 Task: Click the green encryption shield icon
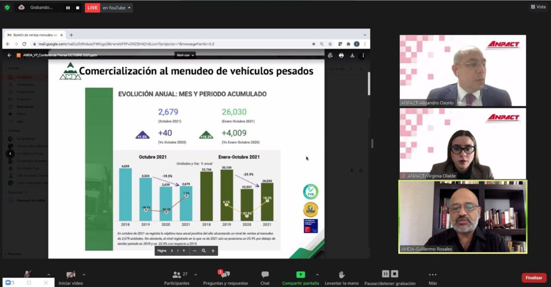pyautogui.click(x=7, y=8)
